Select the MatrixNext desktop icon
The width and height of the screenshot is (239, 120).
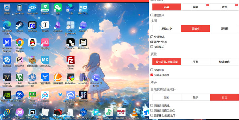click(x=83, y=42)
